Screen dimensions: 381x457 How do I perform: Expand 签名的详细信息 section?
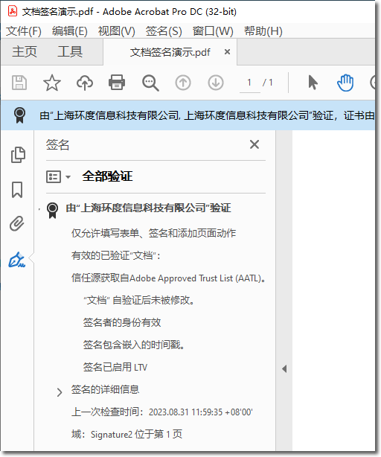[x=60, y=392]
